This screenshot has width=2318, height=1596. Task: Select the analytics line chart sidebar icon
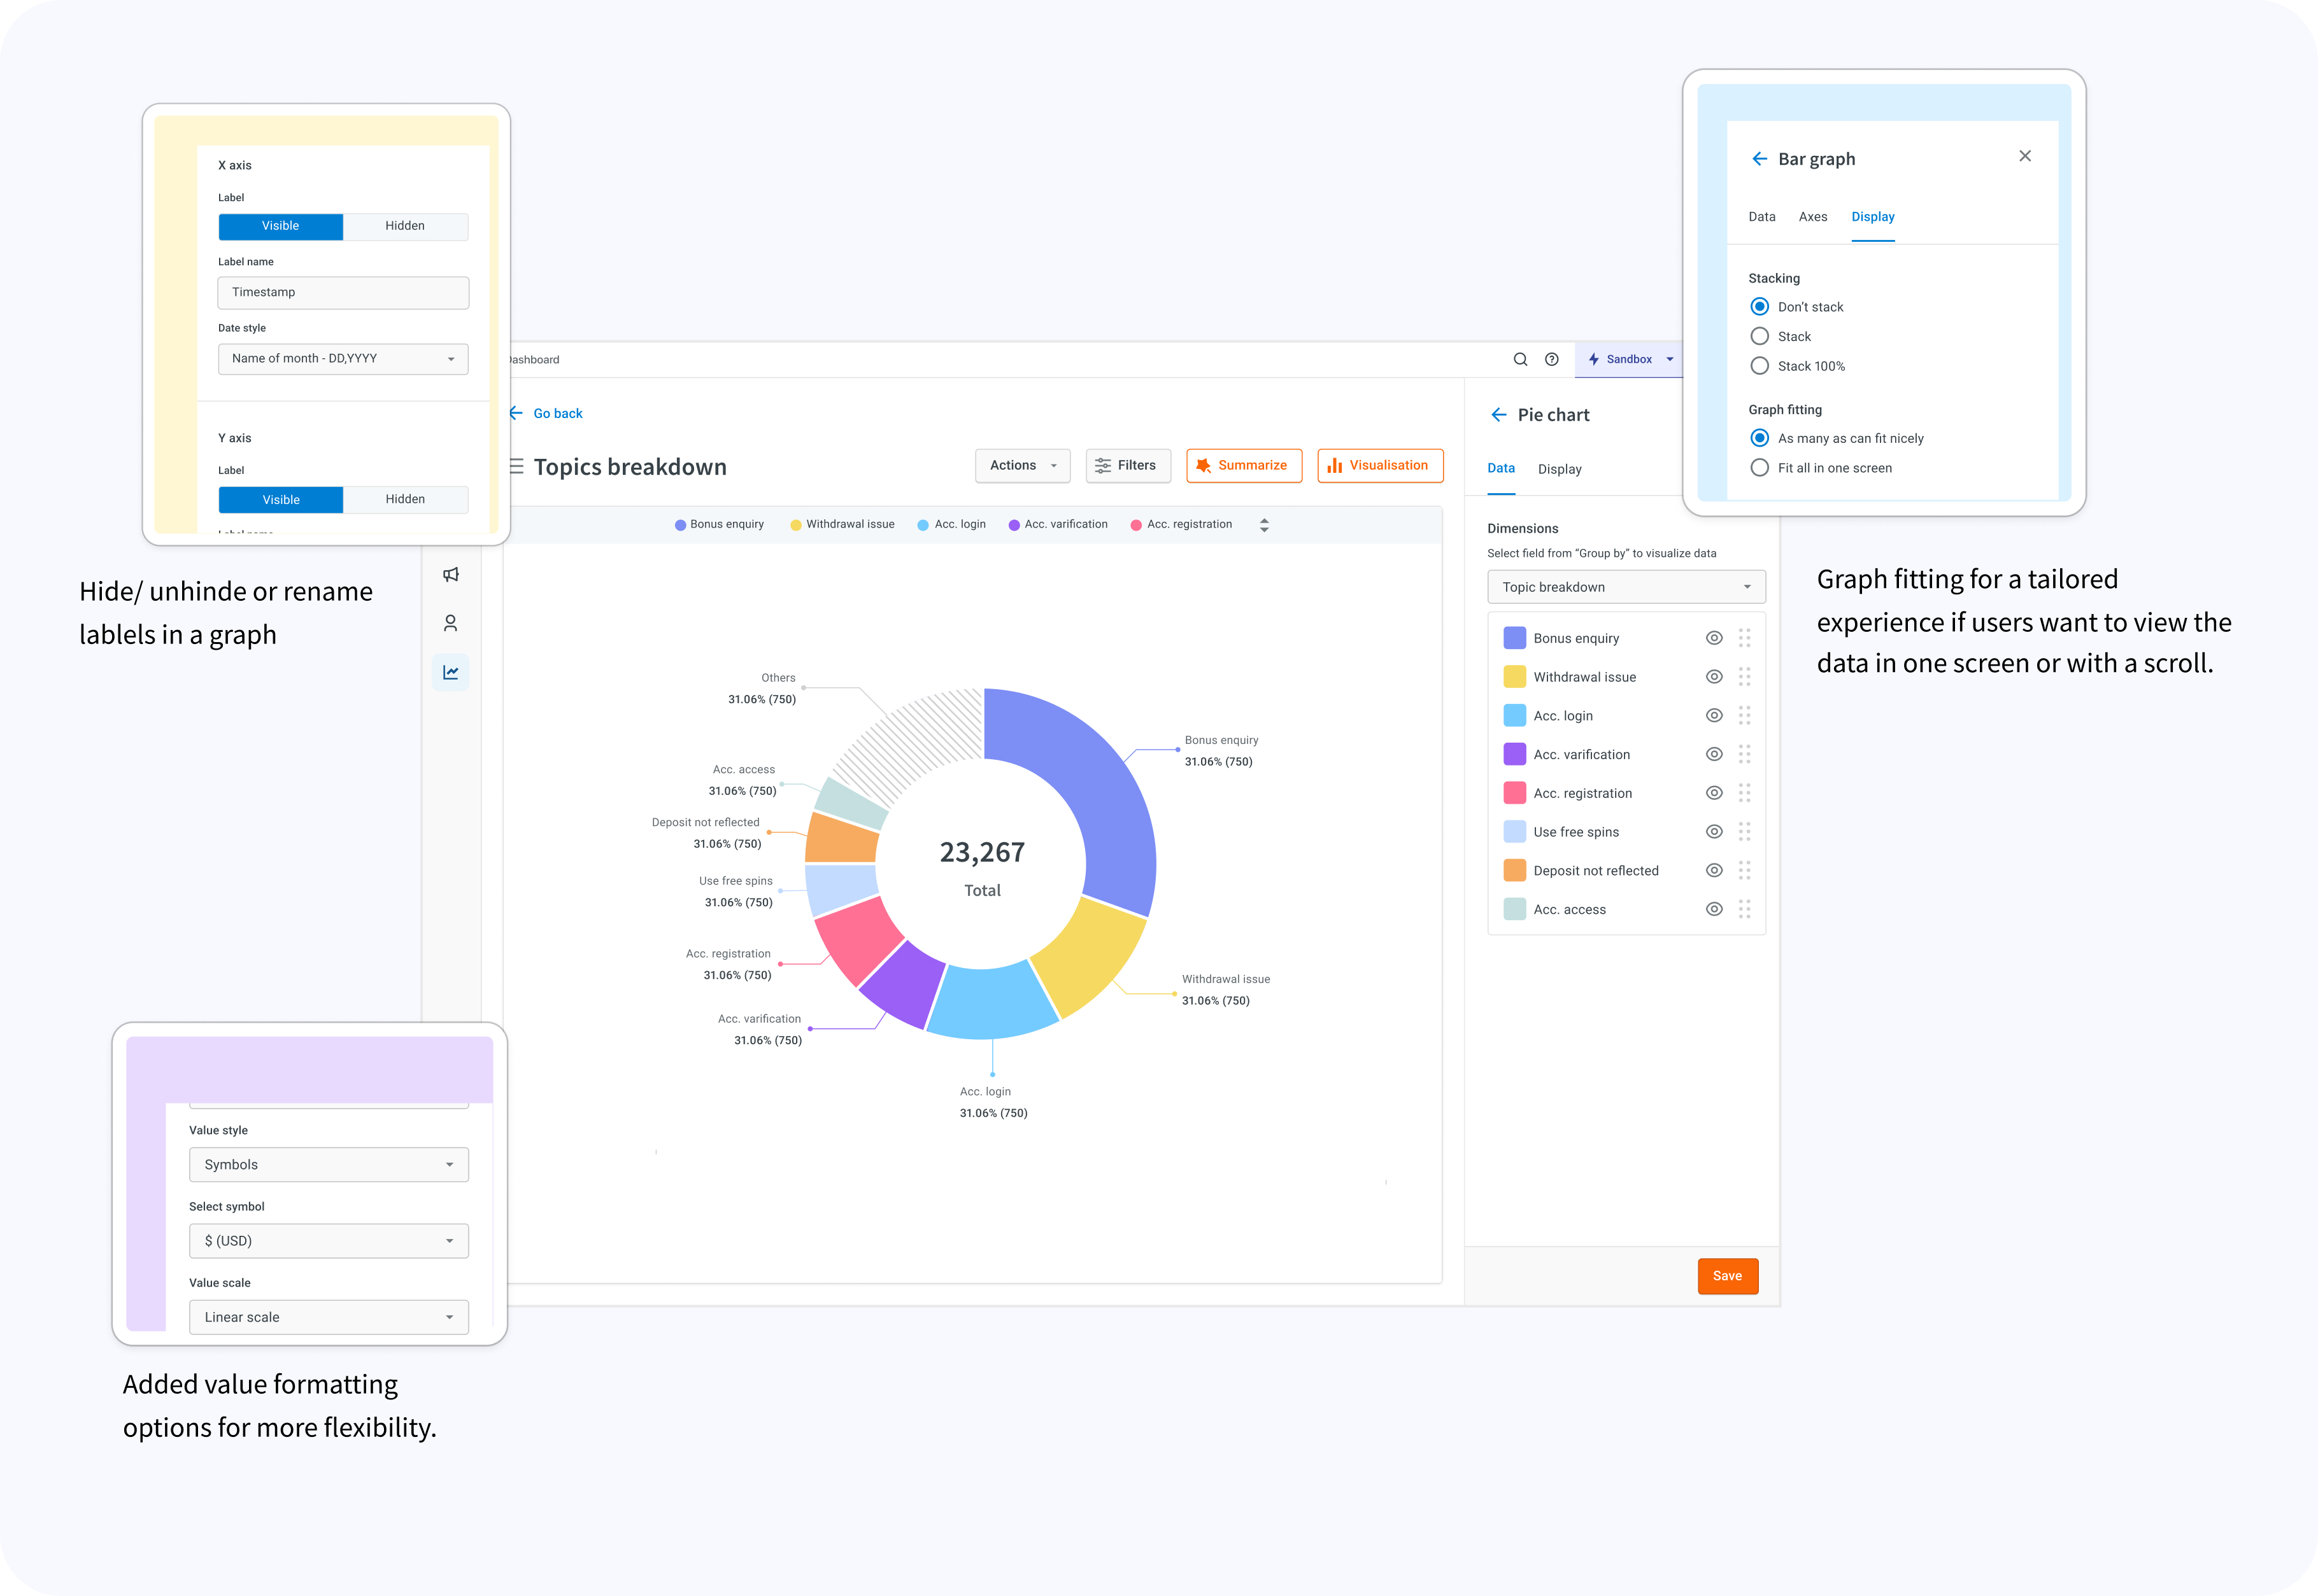[452, 672]
